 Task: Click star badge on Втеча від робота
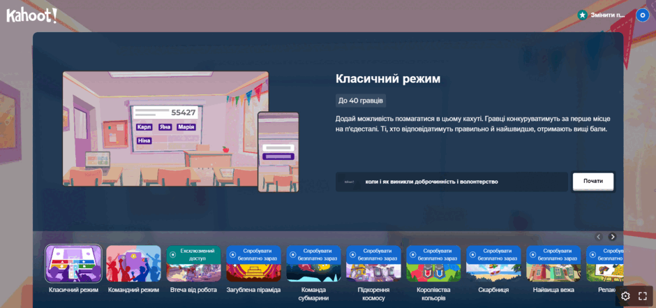(x=173, y=254)
